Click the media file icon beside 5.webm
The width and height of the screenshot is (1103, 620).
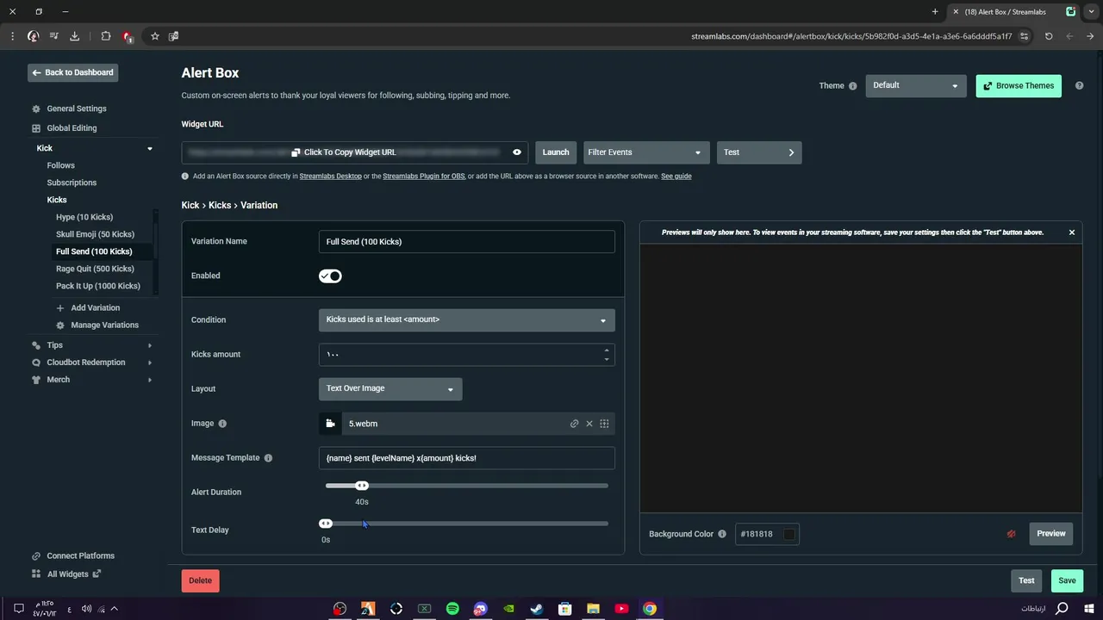pyautogui.click(x=330, y=424)
